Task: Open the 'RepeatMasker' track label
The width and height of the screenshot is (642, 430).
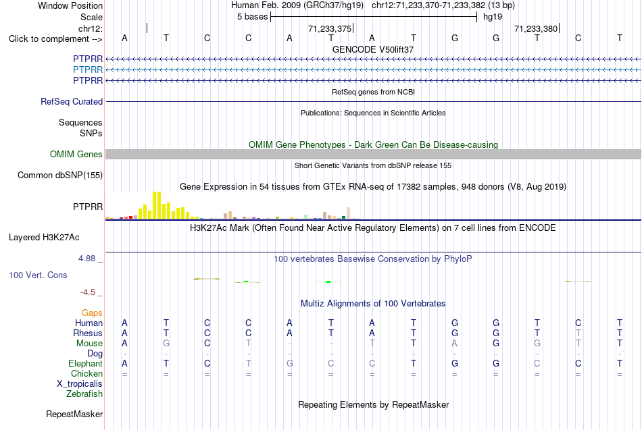Action: click(x=74, y=414)
